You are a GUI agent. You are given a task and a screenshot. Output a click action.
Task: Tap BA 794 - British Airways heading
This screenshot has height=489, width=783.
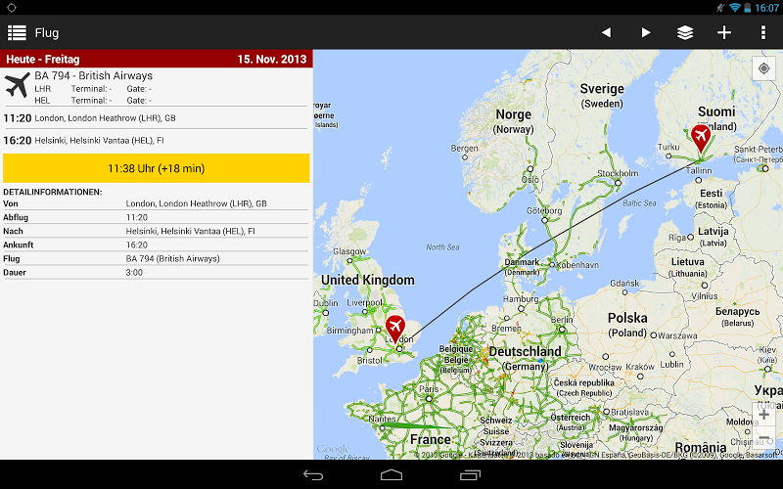click(x=93, y=76)
